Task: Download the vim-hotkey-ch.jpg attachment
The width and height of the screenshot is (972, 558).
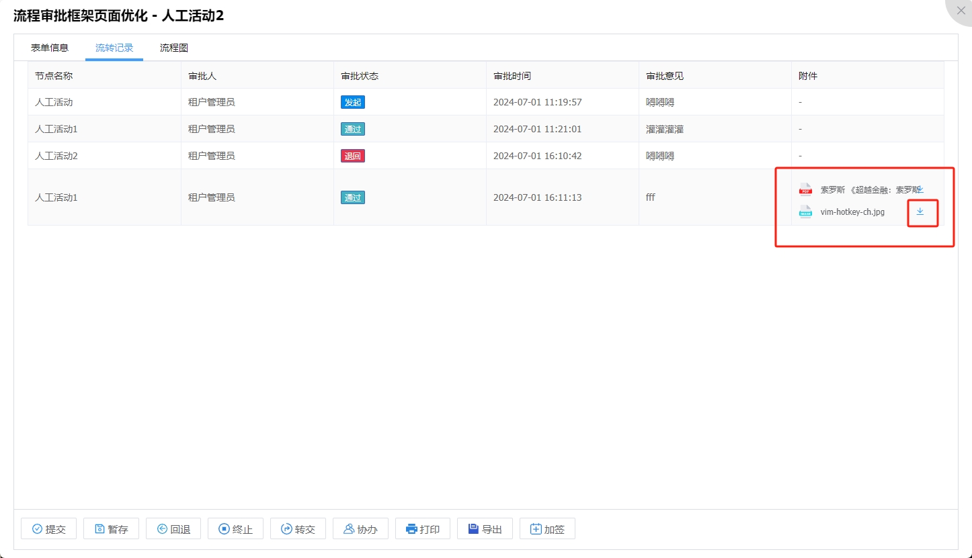Action: [x=920, y=212]
